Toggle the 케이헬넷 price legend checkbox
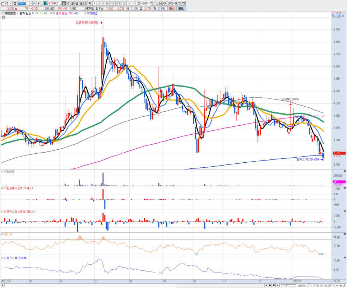This screenshot has height=288, width=347. (3, 14)
